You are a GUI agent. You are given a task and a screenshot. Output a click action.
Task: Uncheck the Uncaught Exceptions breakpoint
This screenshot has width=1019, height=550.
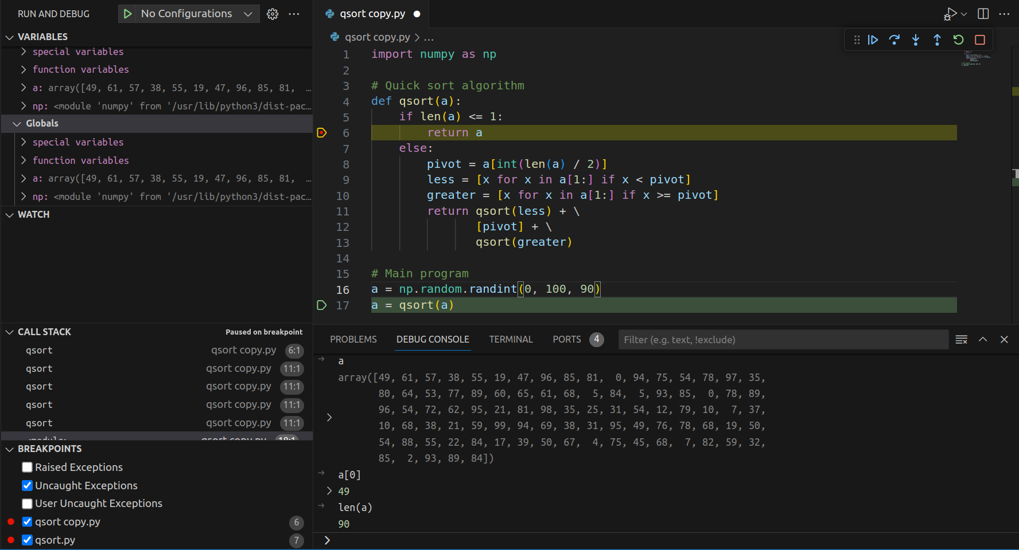pos(27,486)
